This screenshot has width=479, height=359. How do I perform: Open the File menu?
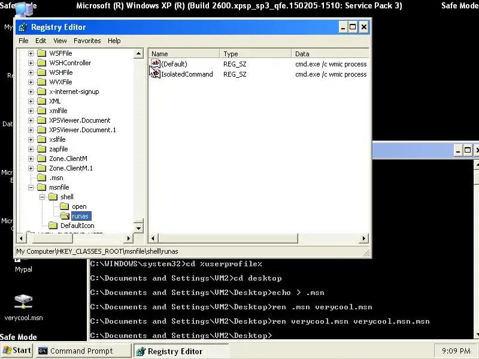(x=23, y=41)
